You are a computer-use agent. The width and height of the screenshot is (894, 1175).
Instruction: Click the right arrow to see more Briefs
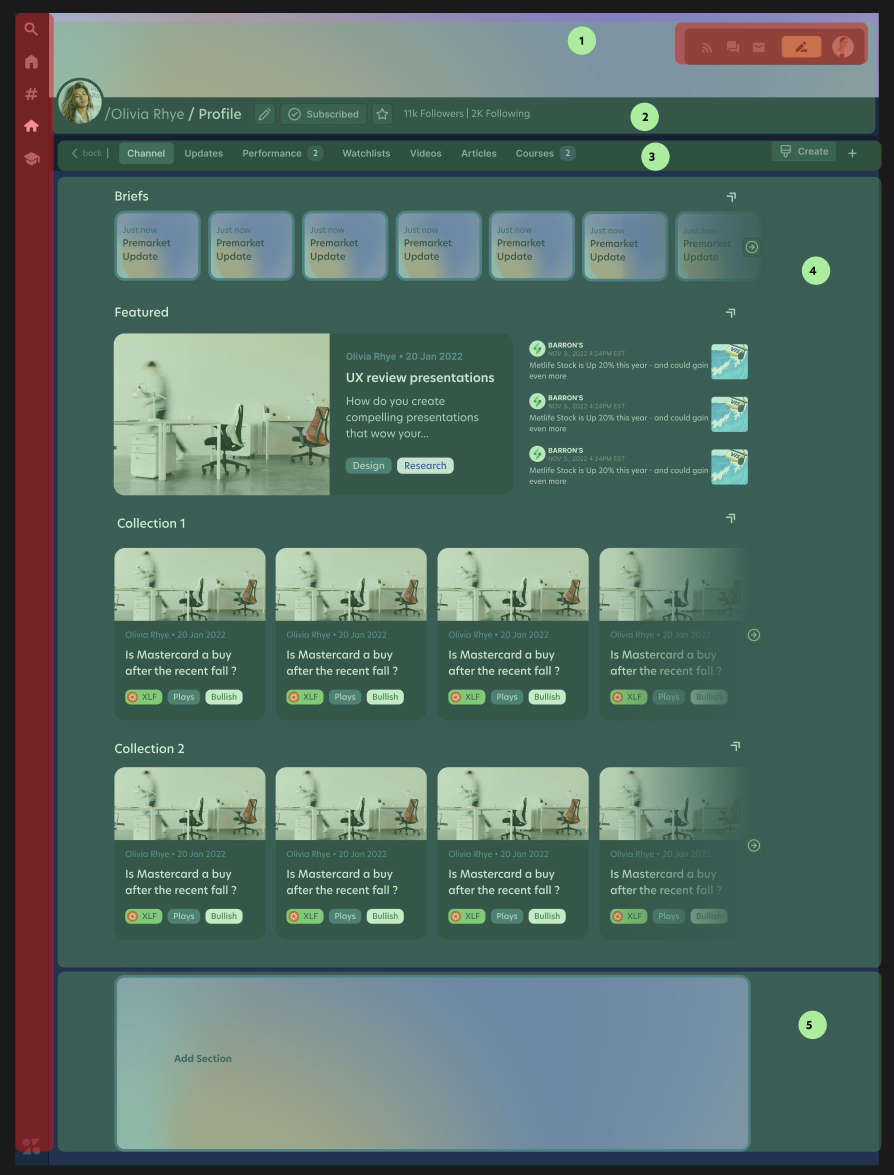pos(752,247)
